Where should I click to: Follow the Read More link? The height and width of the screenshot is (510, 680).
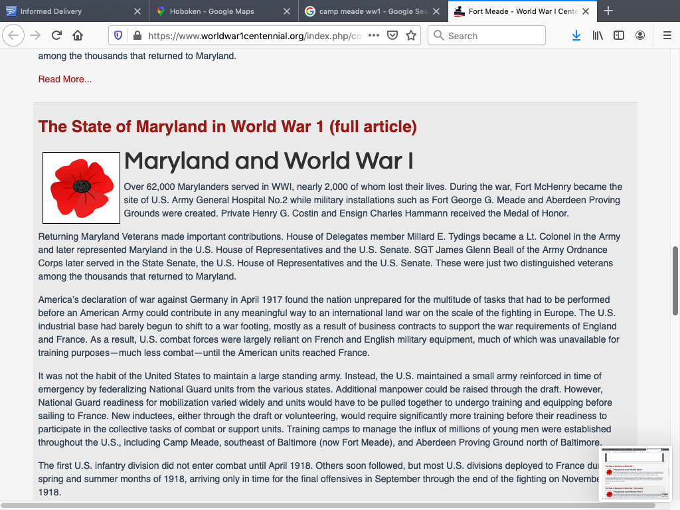(65, 79)
